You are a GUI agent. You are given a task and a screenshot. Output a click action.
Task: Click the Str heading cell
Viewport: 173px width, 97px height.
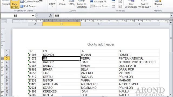point(139,51)
